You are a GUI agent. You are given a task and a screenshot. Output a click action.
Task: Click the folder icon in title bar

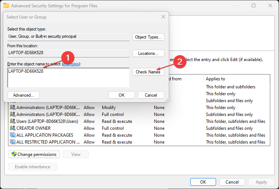6,6
